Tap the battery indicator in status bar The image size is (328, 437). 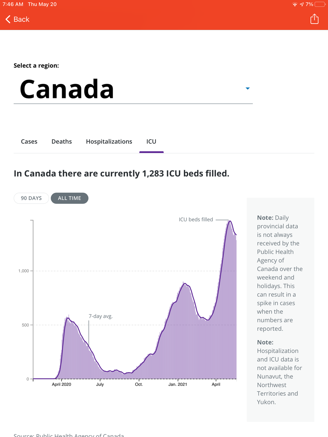pyautogui.click(x=320, y=4)
